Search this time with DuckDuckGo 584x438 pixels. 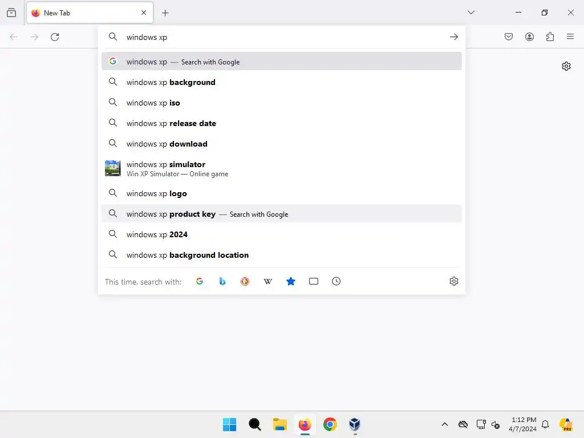tap(245, 281)
